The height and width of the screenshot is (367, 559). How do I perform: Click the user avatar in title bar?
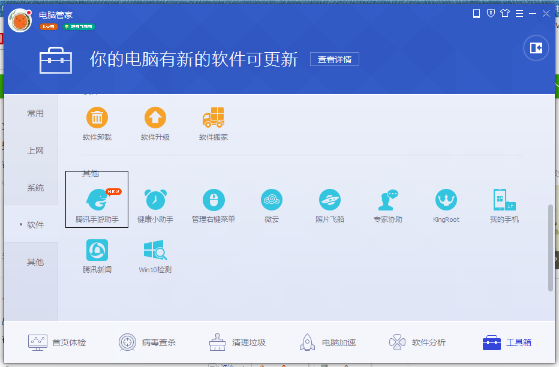pos(20,20)
